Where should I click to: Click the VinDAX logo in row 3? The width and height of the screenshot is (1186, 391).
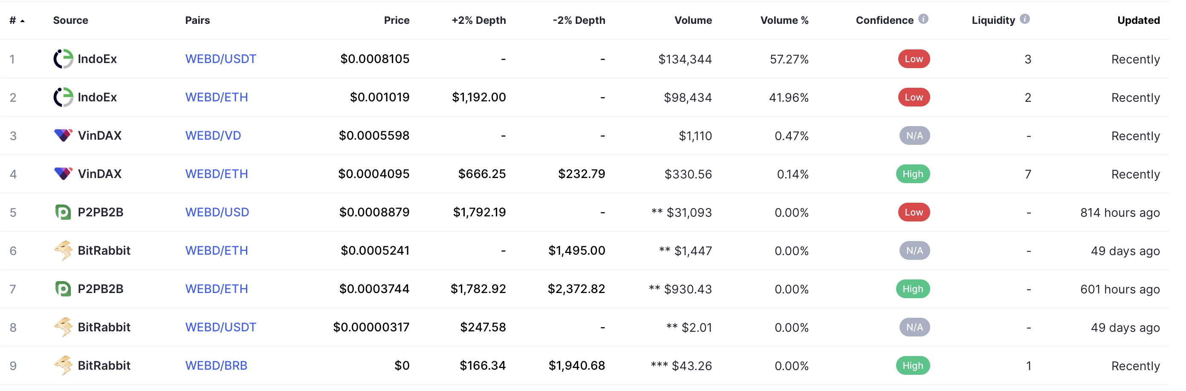coord(63,135)
